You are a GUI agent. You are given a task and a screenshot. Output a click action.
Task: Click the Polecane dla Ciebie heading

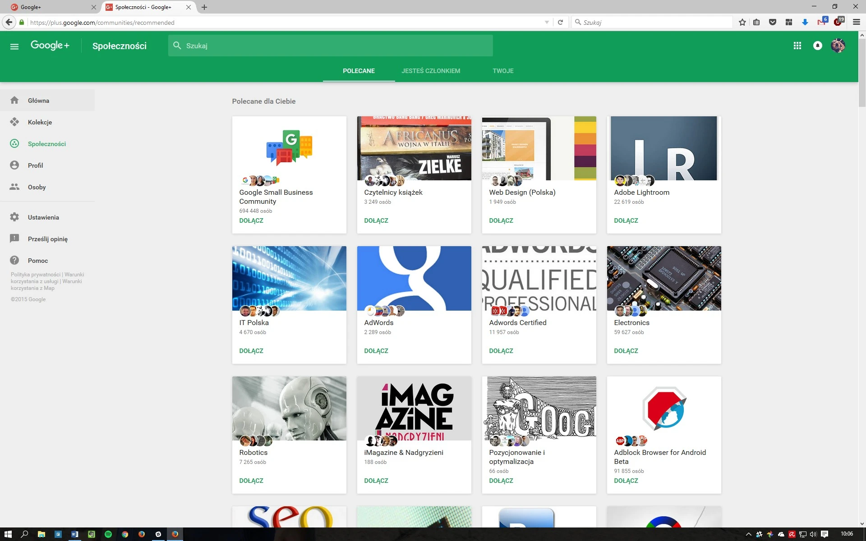click(x=264, y=101)
